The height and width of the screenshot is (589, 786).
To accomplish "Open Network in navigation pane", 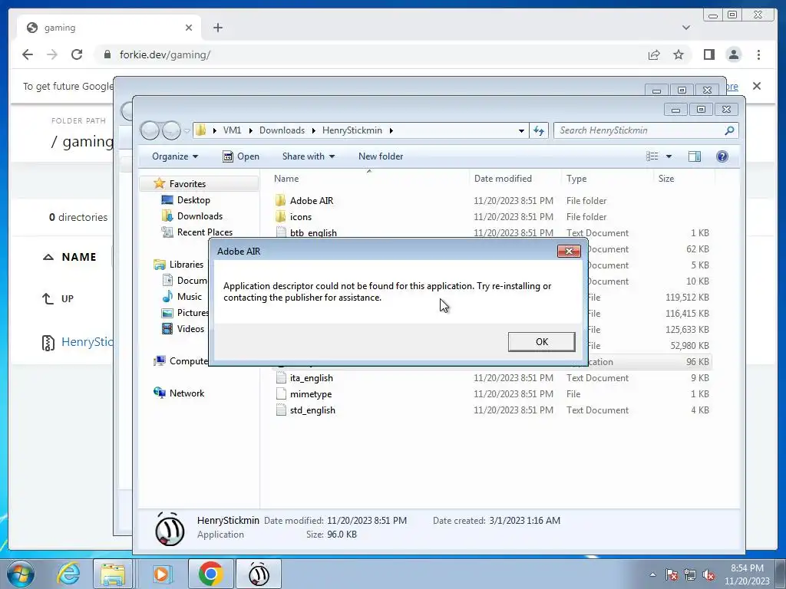I will pos(187,393).
